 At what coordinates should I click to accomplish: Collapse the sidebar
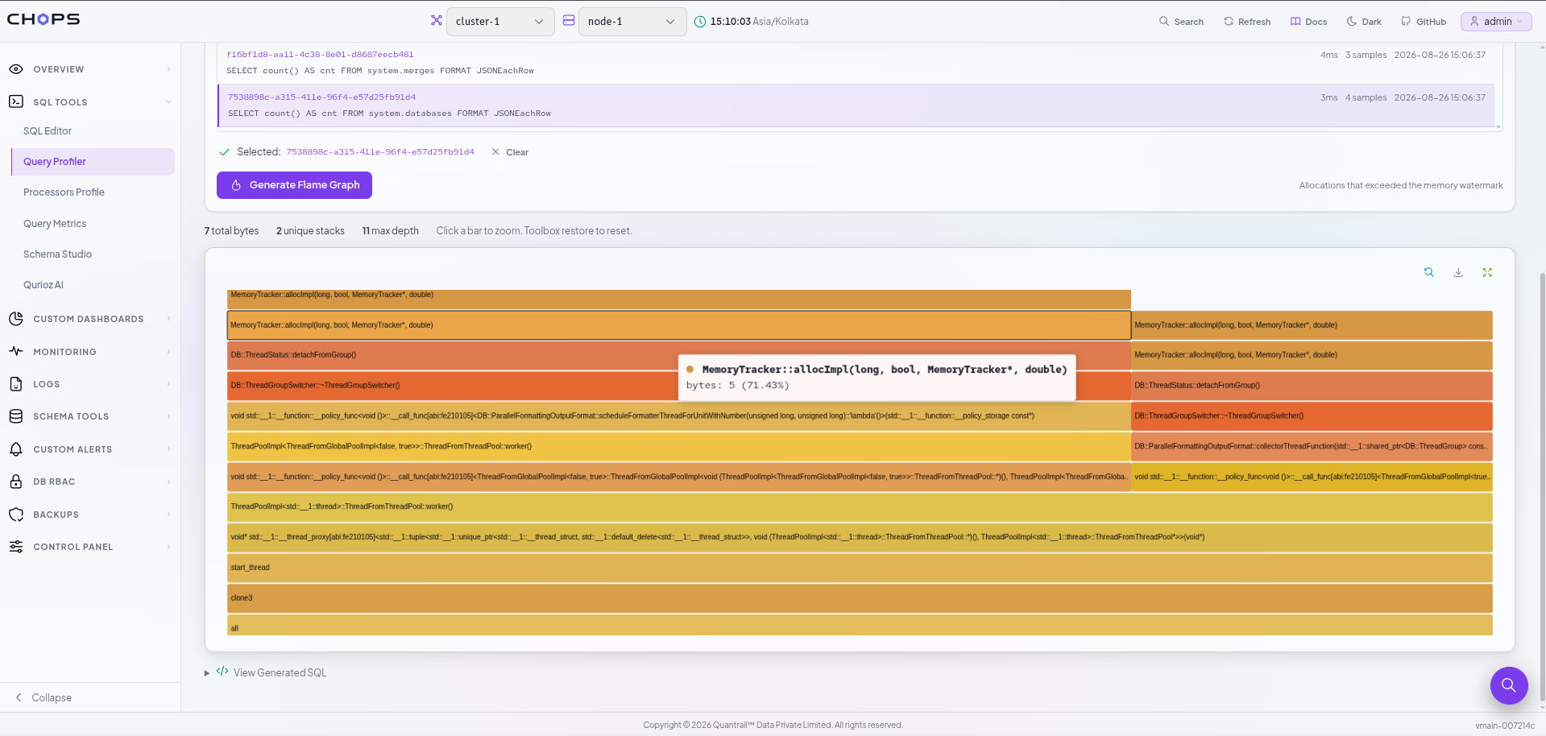(44, 697)
